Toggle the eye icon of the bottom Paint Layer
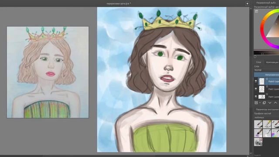 256,96
